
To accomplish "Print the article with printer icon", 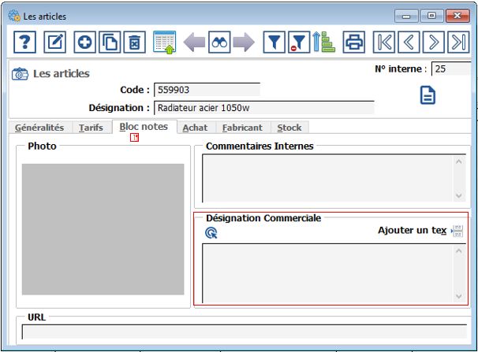I will pyautogui.click(x=354, y=42).
